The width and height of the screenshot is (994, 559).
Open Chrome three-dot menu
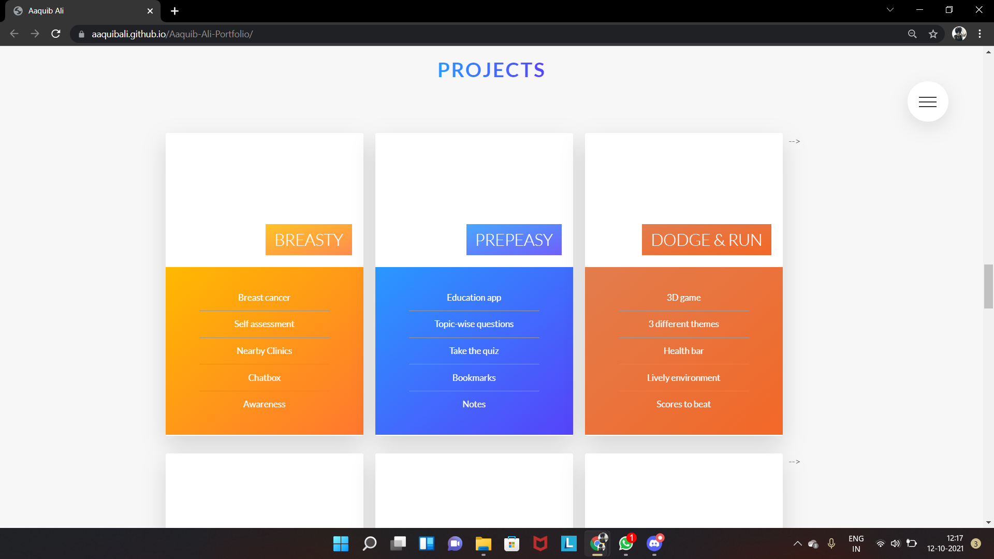[x=980, y=34]
